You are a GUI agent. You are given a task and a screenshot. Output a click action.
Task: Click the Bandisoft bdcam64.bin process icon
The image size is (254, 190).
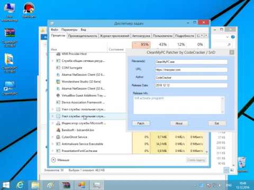click(x=58, y=130)
